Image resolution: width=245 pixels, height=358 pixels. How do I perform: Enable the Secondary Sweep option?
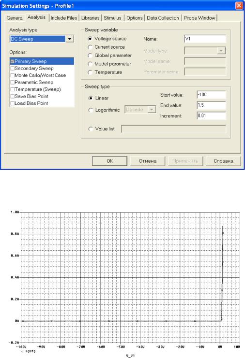tap(13, 68)
